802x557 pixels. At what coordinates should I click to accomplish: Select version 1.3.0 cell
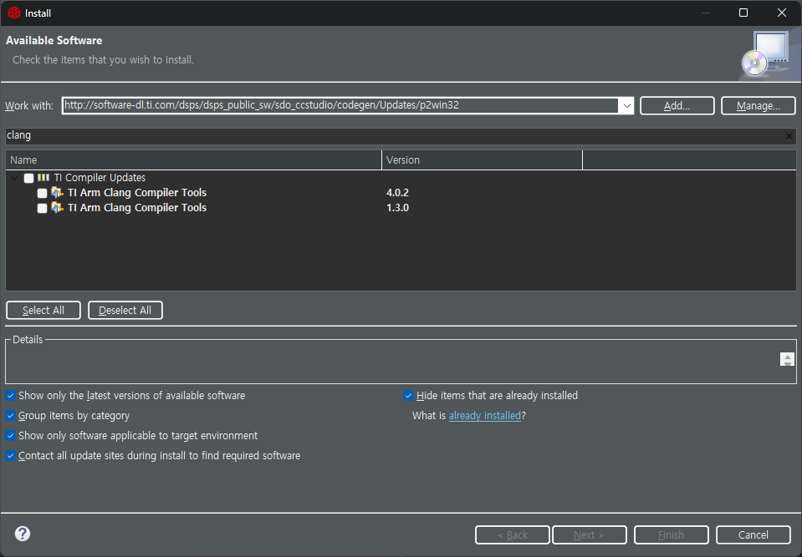click(x=397, y=208)
